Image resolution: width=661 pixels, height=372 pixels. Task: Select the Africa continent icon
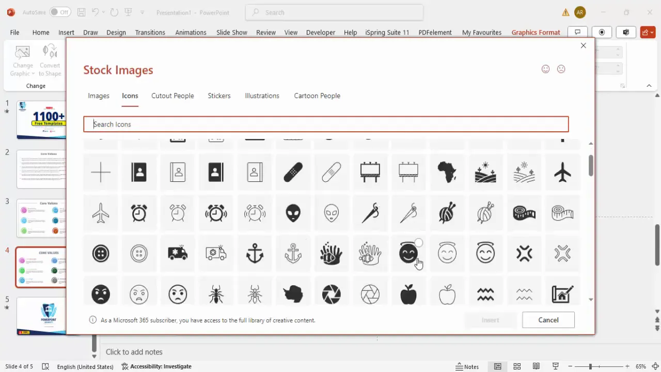(447, 172)
